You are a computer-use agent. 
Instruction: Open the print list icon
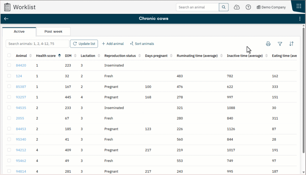tap(268, 44)
